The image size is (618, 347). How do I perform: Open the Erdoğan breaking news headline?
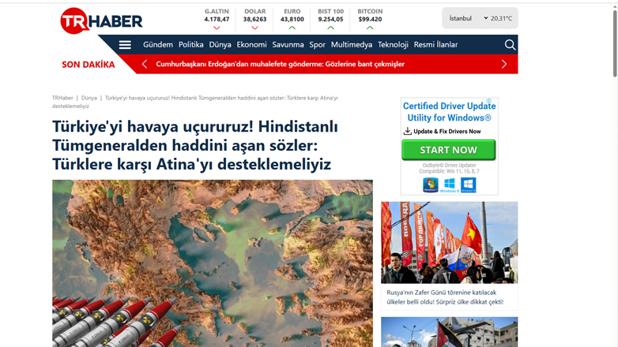[281, 65]
